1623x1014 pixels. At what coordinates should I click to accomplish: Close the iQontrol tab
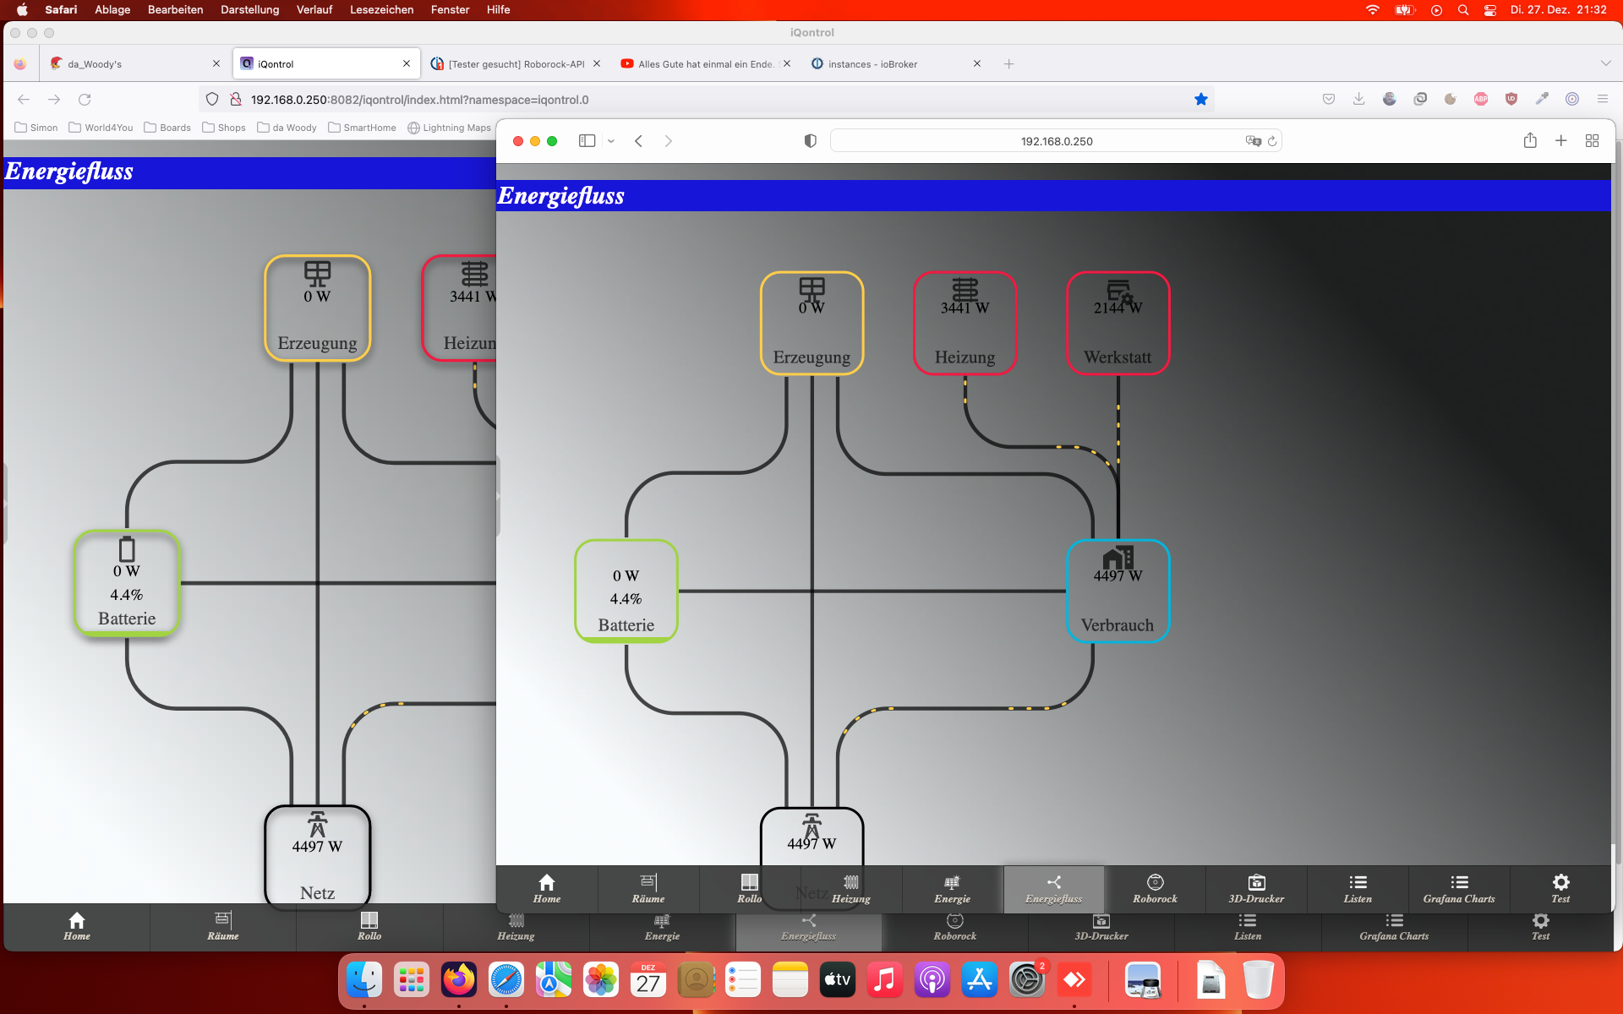pos(407,63)
